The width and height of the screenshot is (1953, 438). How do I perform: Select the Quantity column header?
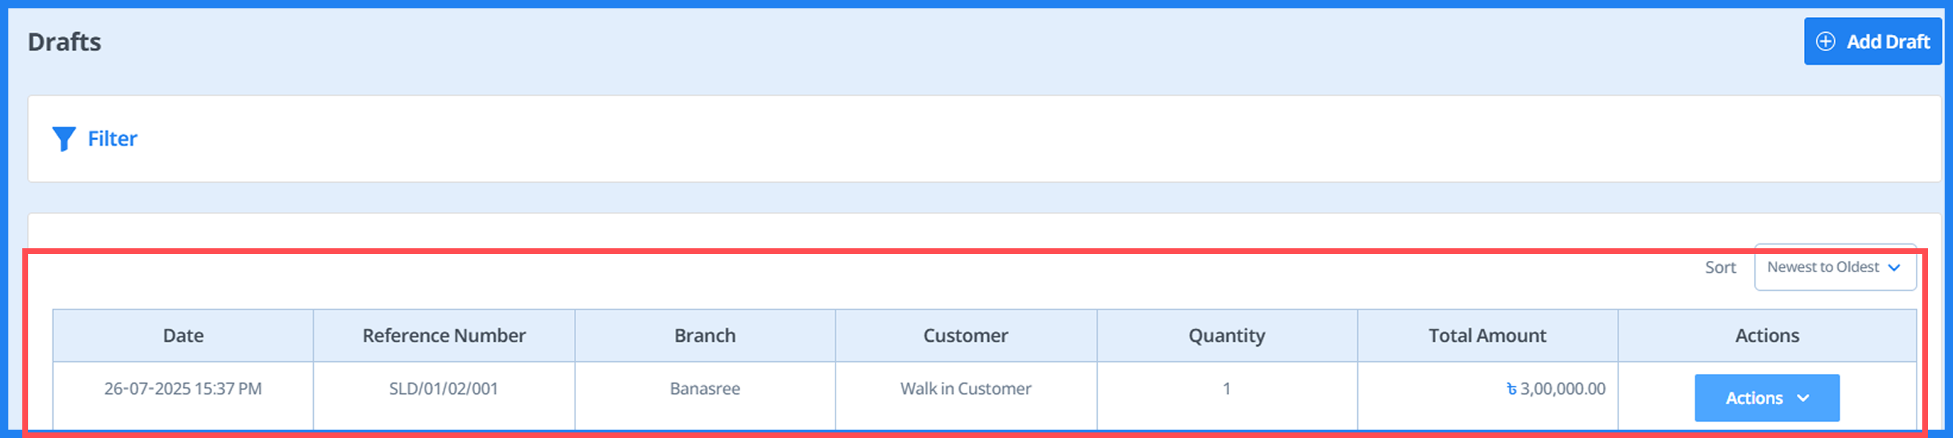pos(1227,335)
